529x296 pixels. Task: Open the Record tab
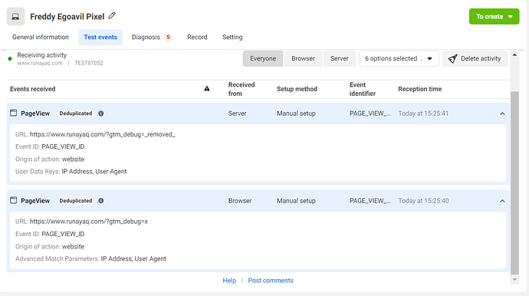[197, 37]
